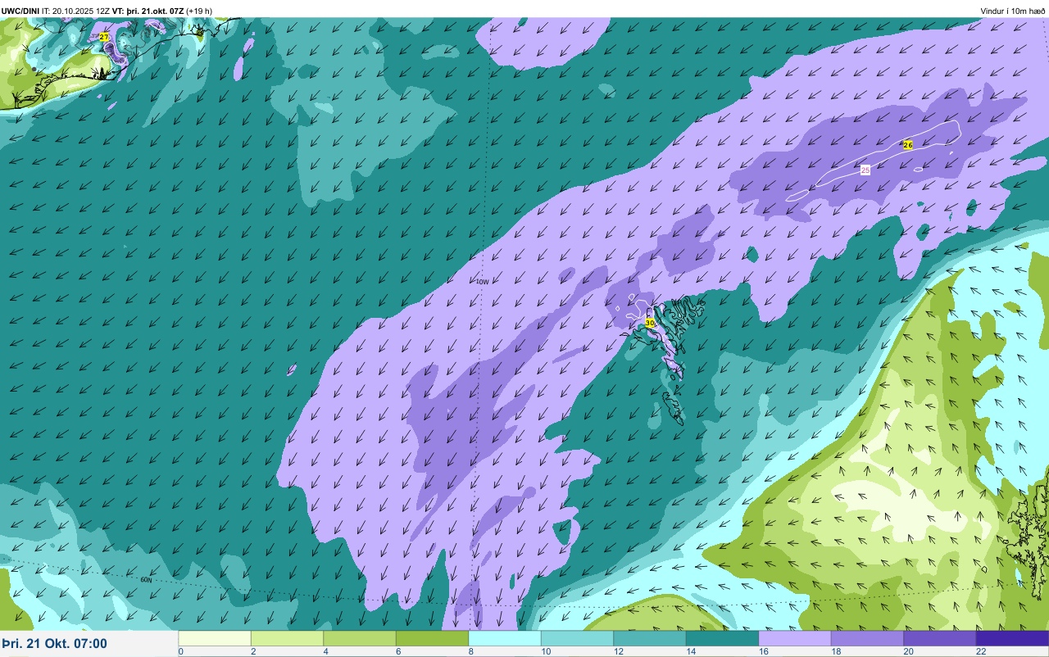Click the yellow 30 marker over the islands
The width and height of the screenshot is (1049, 657).
650,324
